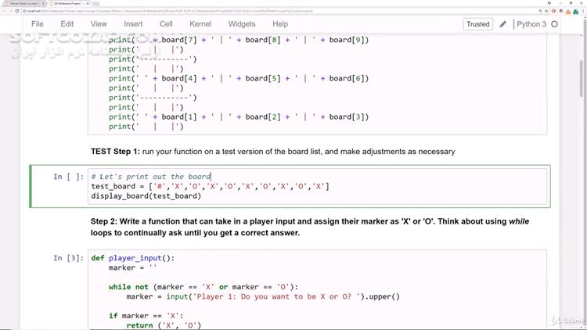This screenshot has height=330, width=587.
Task: Click the input('Player 1: ...') line
Action: (x=263, y=296)
